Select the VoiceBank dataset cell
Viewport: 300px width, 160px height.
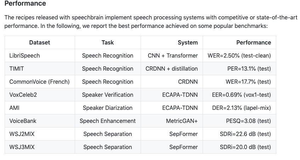point(23,121)
